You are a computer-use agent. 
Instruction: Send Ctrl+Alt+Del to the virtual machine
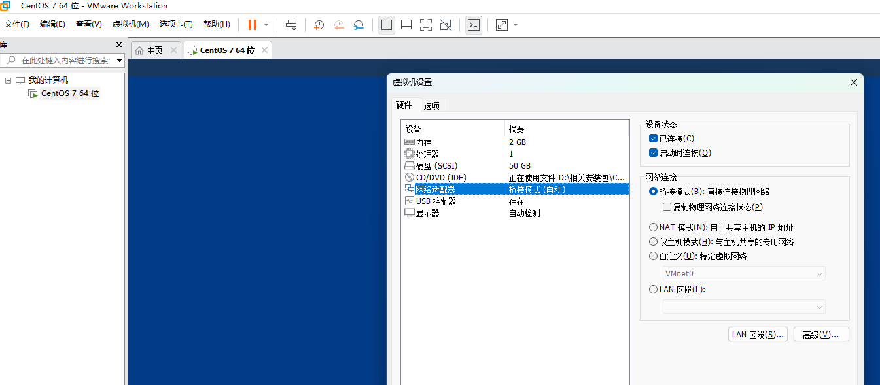point(291,25)
